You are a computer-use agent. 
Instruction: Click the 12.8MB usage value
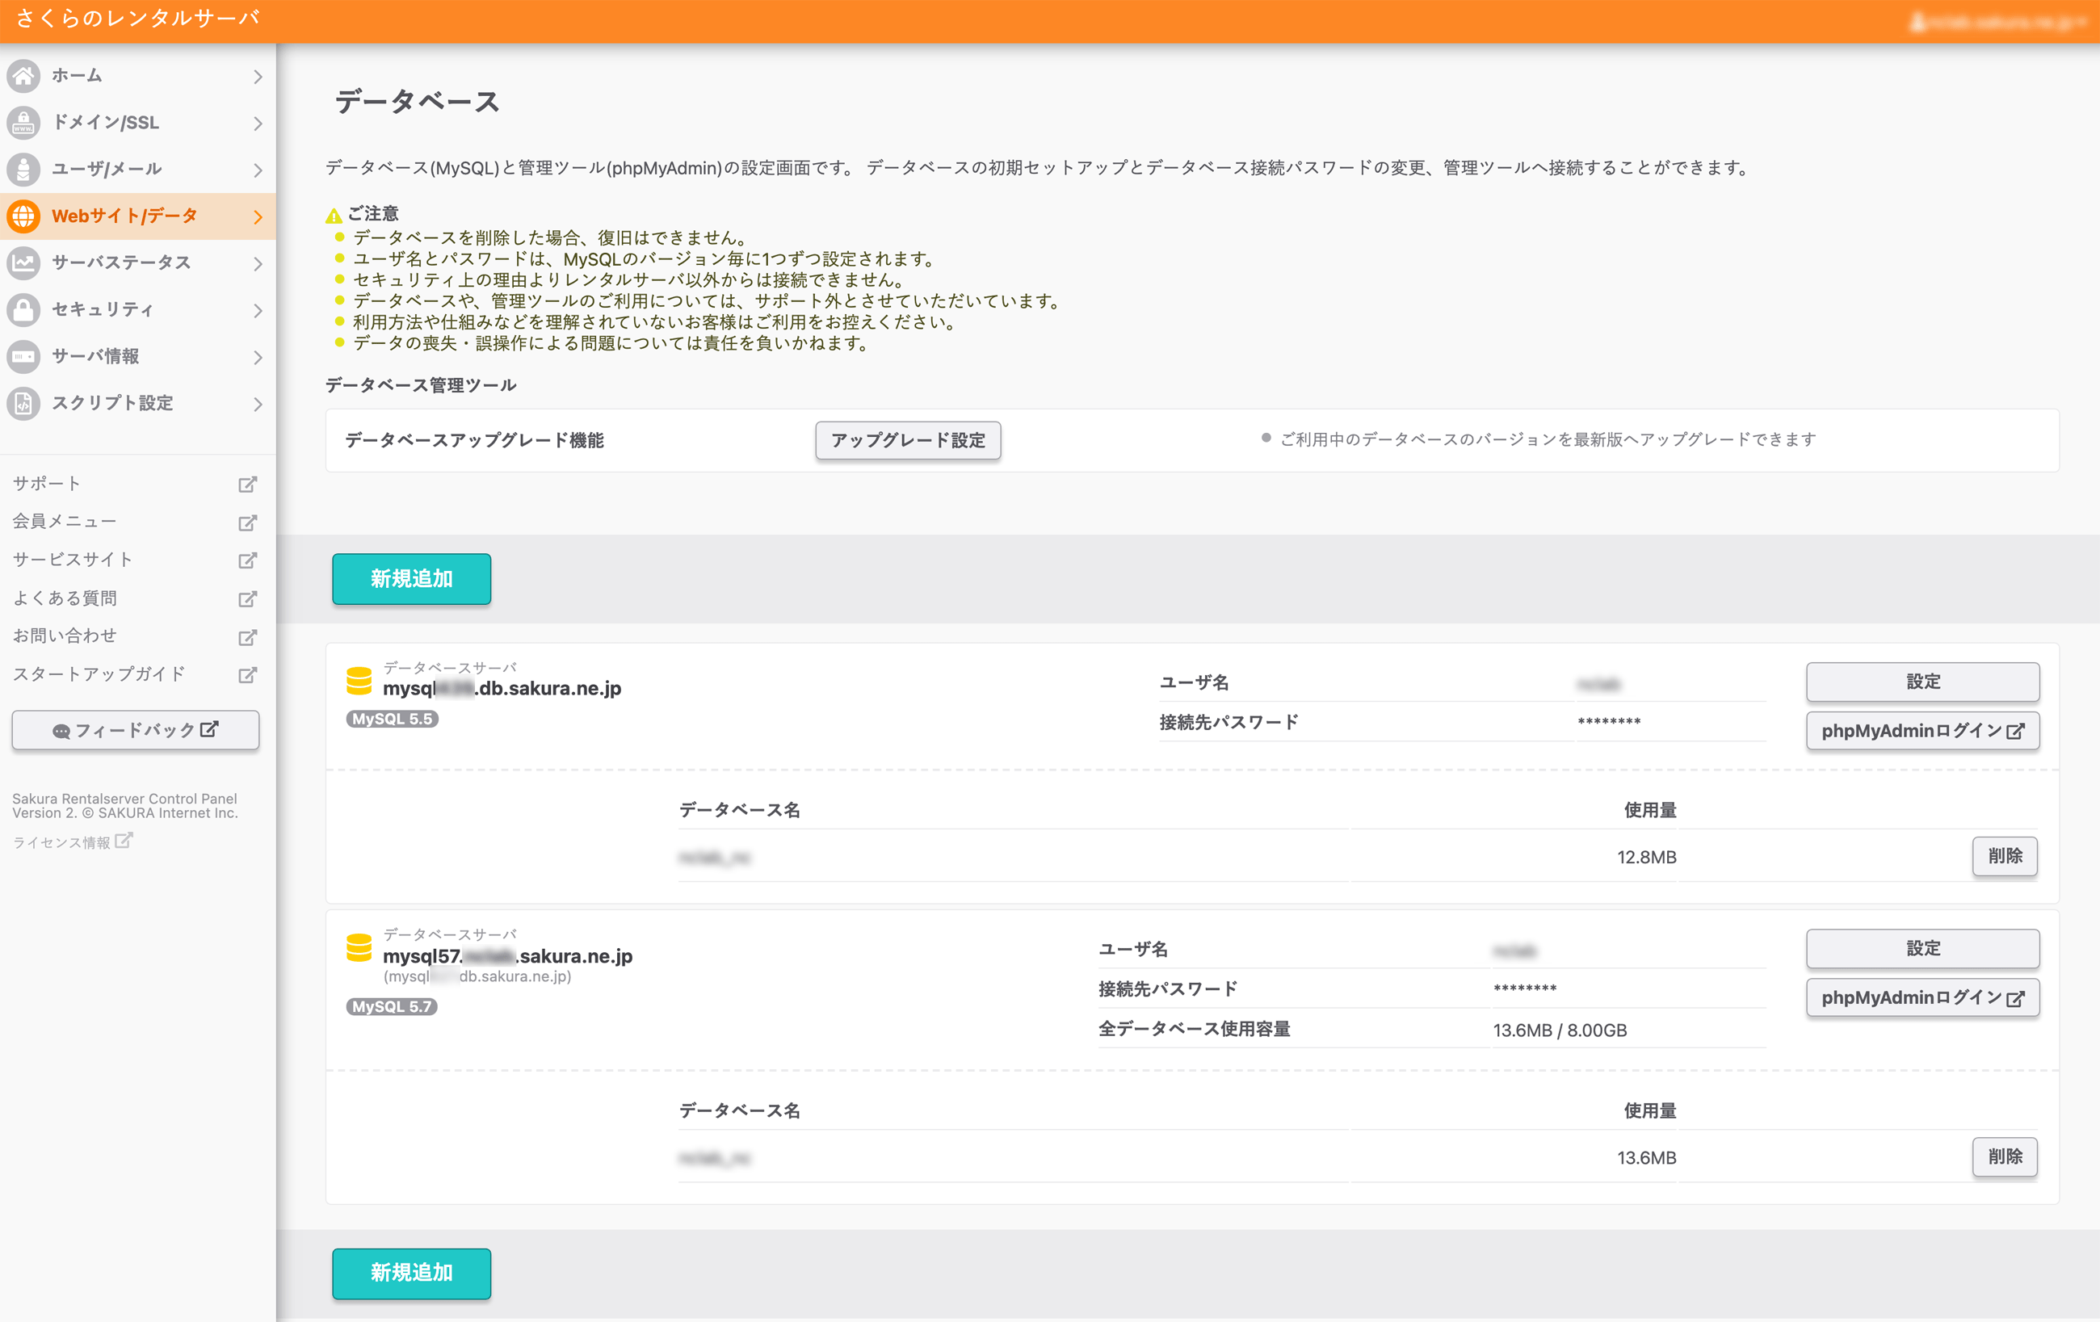[x=1647, y=857]
